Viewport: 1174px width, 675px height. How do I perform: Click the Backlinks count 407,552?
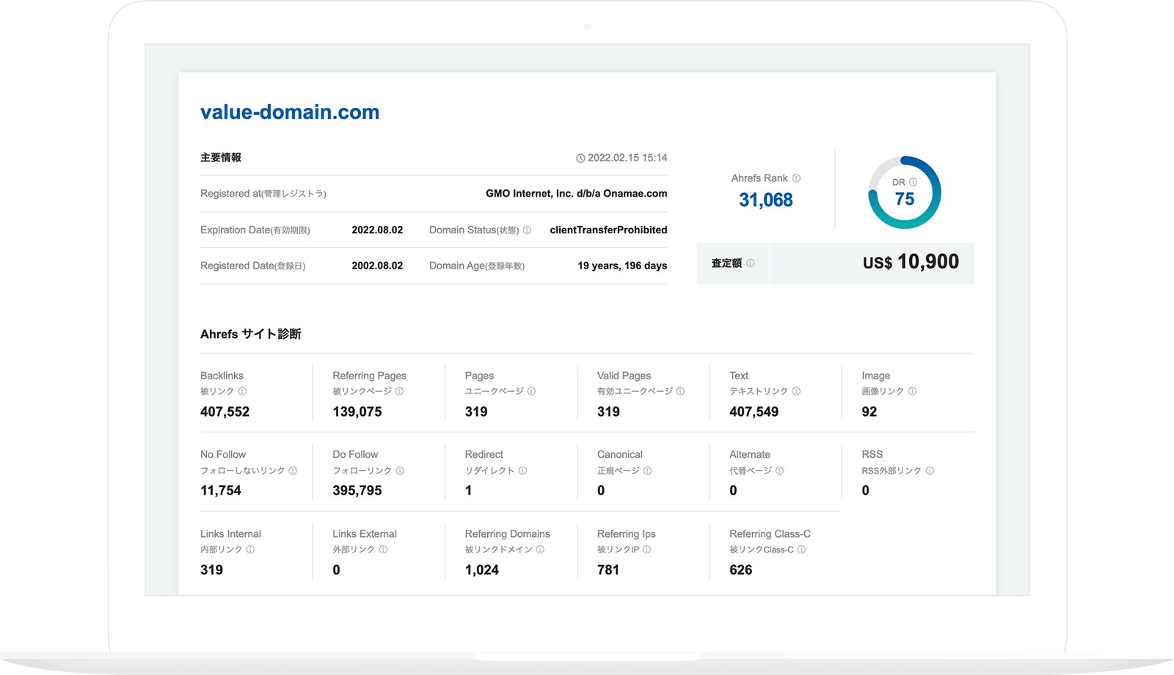[225, 412]
